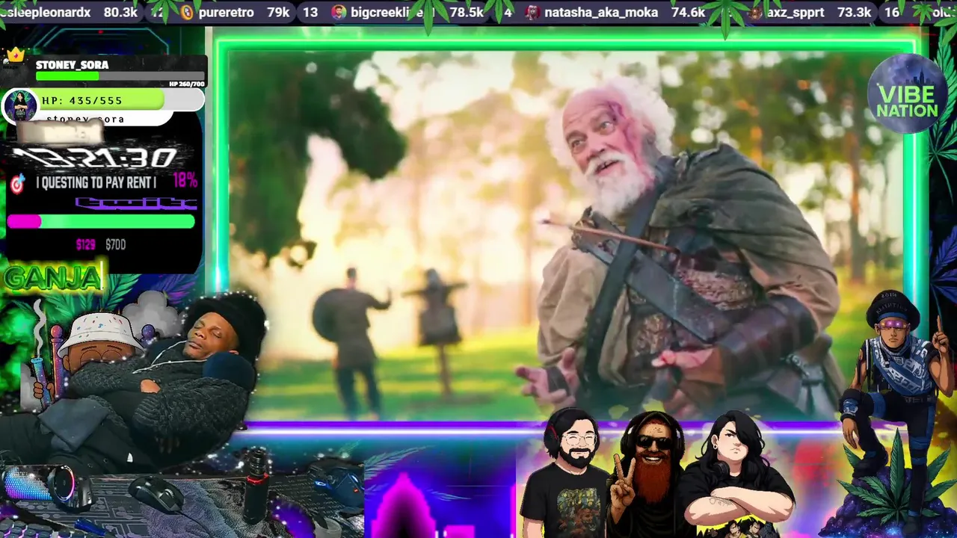Click the countdown timer display
Viewport: 957px width, 538px height.
[x=95, y=158]
